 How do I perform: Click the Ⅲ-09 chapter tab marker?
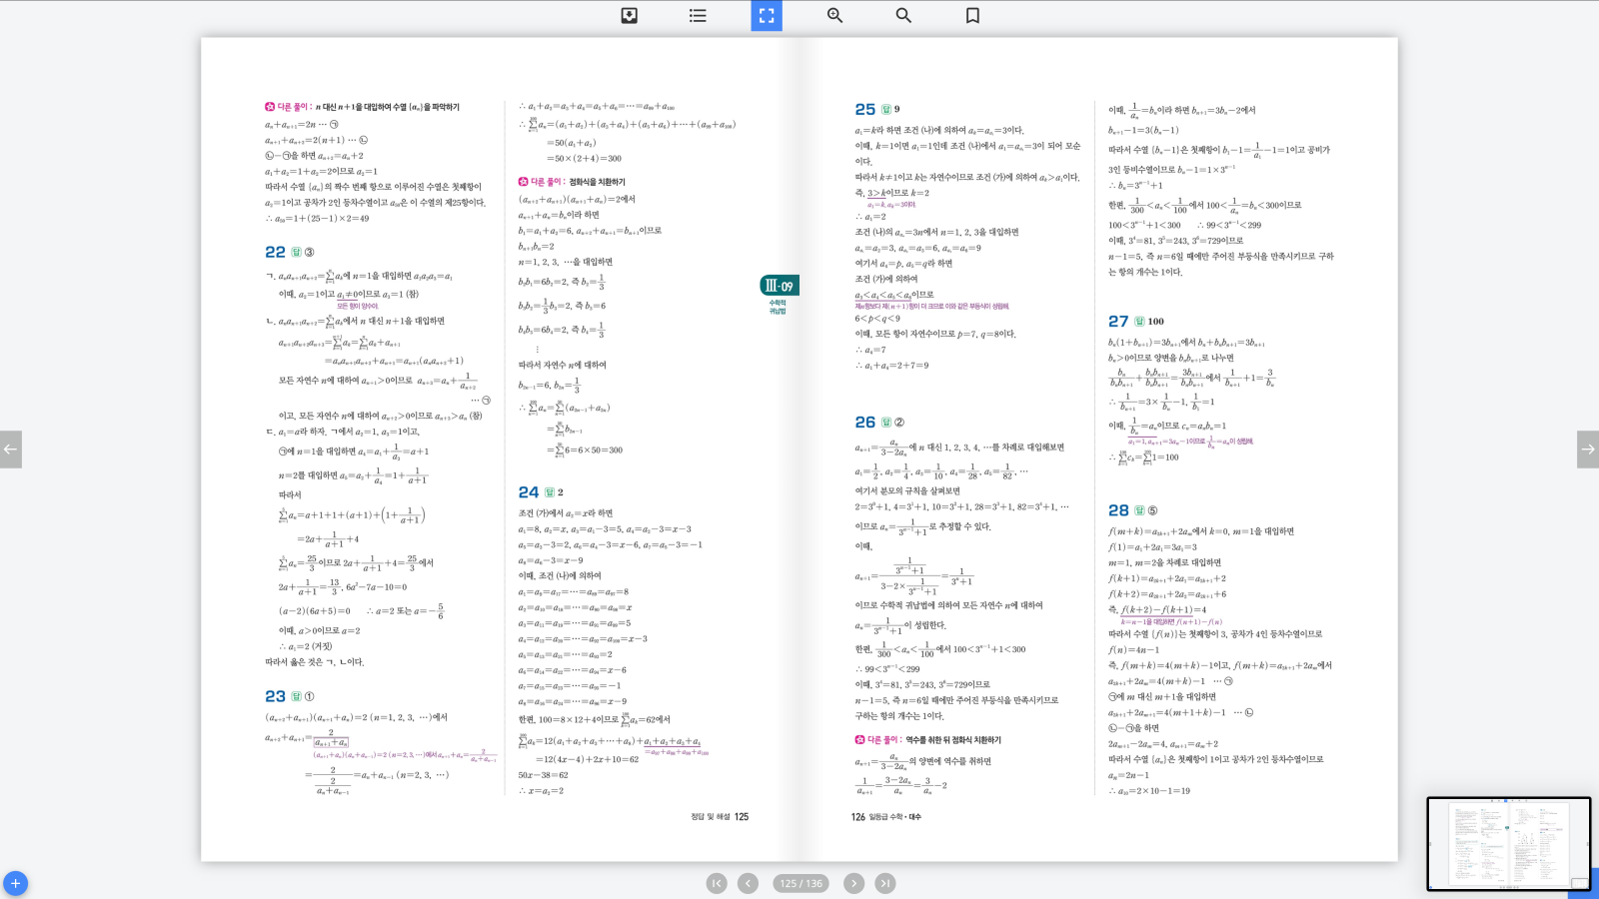[x=779, y=286]
